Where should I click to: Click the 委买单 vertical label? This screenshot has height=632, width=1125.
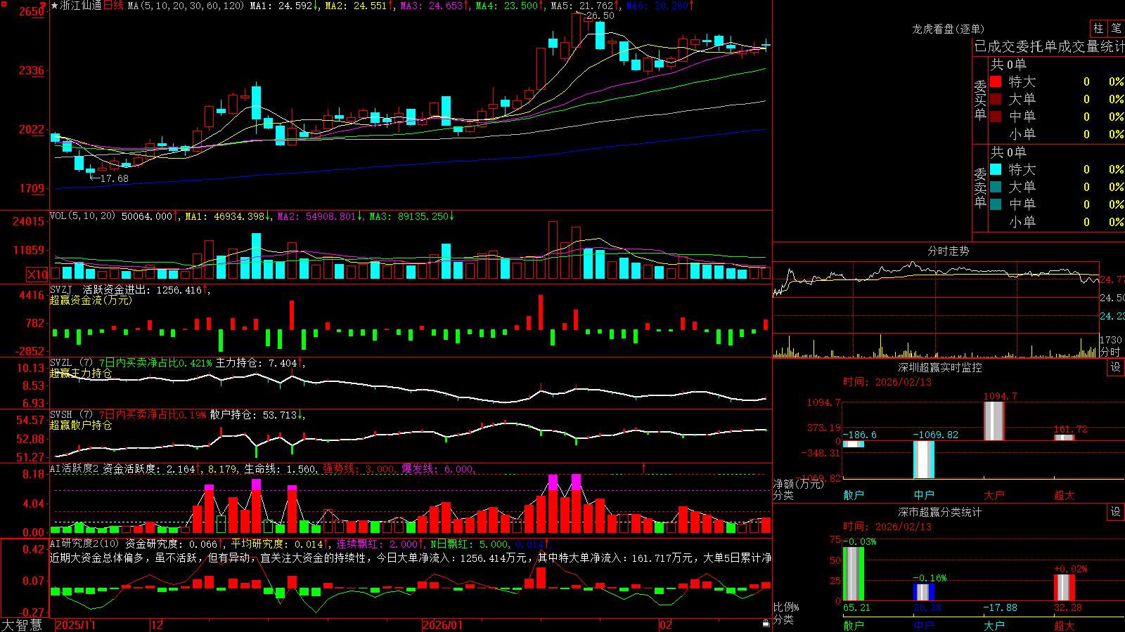980,100
